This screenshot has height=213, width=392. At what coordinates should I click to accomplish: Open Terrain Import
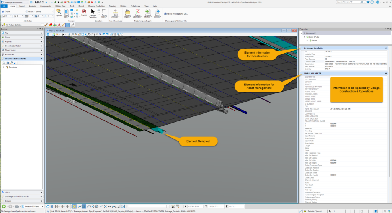(x=127, y=13)
